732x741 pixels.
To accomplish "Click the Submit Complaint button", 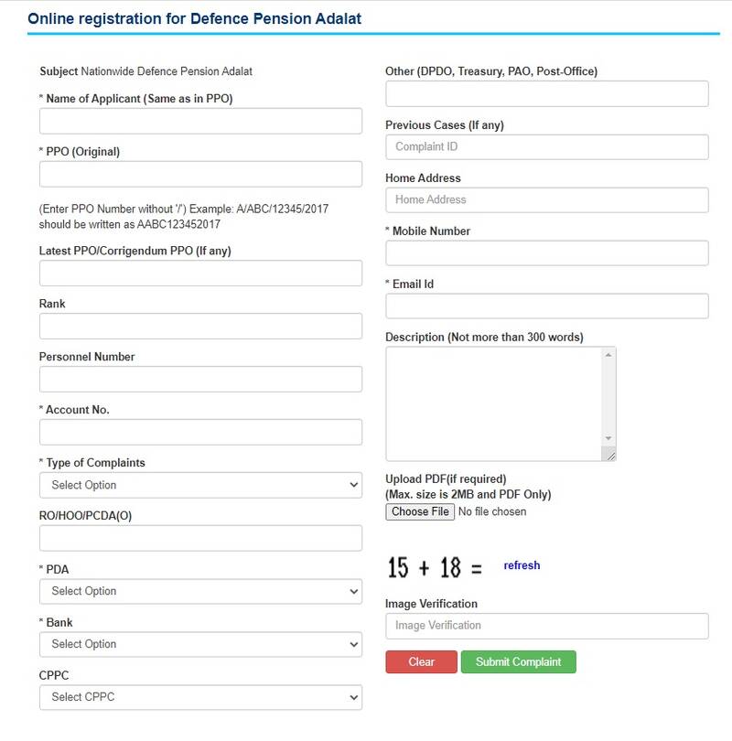I will [519, 661].
